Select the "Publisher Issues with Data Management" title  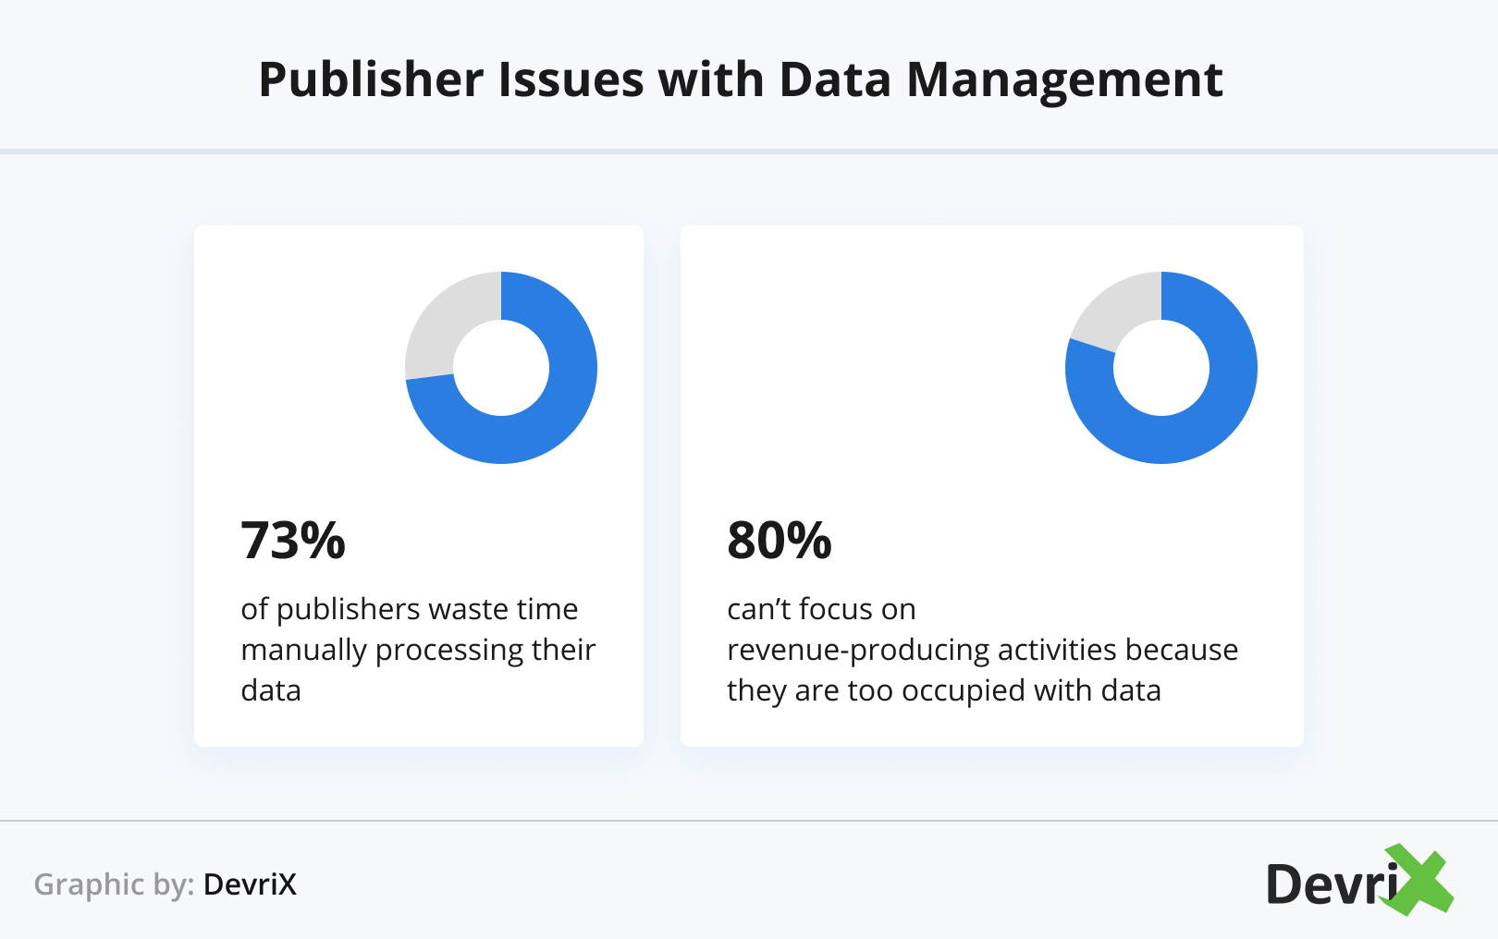(x=741, y=79)
